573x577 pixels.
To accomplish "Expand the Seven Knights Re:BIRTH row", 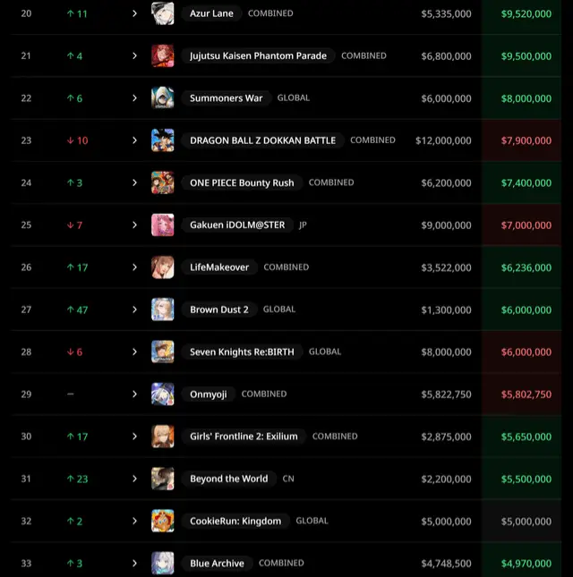I will [x=134, y=352].
